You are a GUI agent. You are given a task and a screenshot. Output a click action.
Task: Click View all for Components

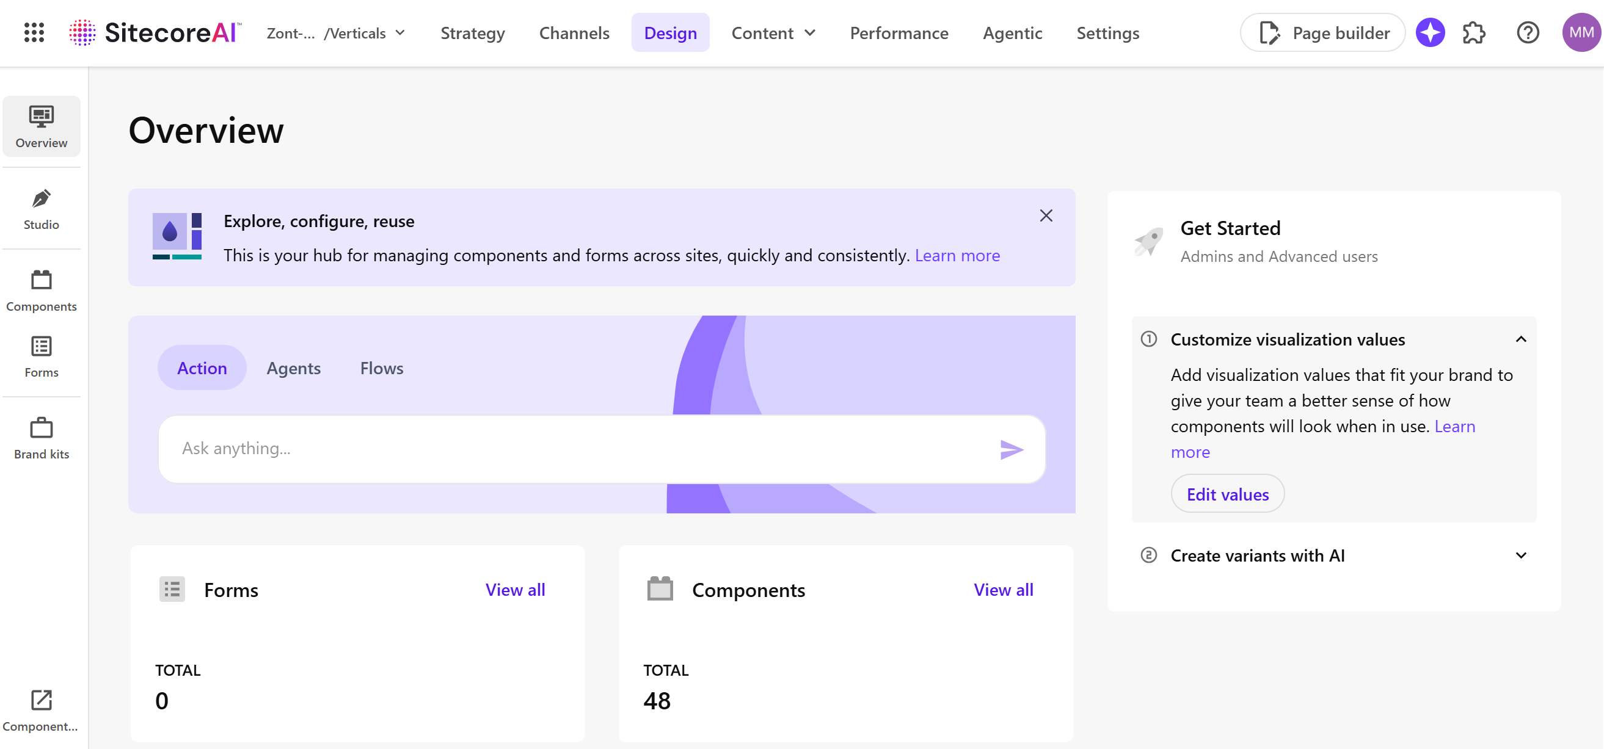pyautogui.click(x=1002, y=589)
